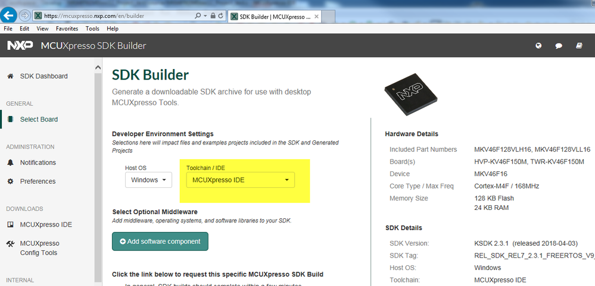Click the home icon beside SDK Dashboard
Image resolution: width=595 pixels, height=286 pixels.
(x=10, y=76)
